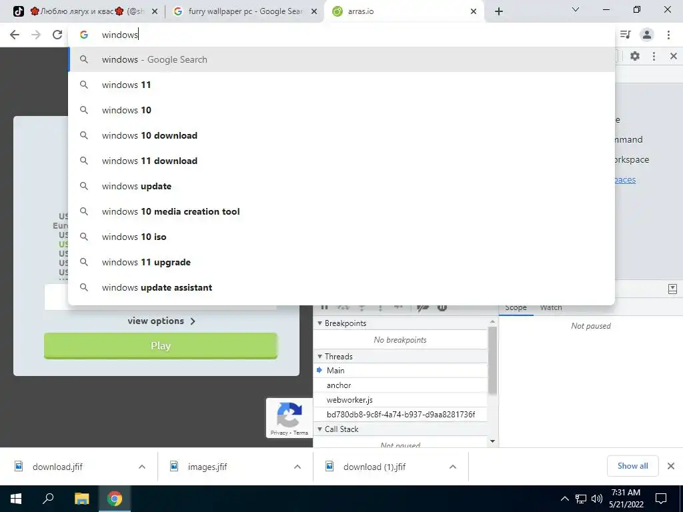
Task: Open Windows taskbar search
Action: [48, 499]
